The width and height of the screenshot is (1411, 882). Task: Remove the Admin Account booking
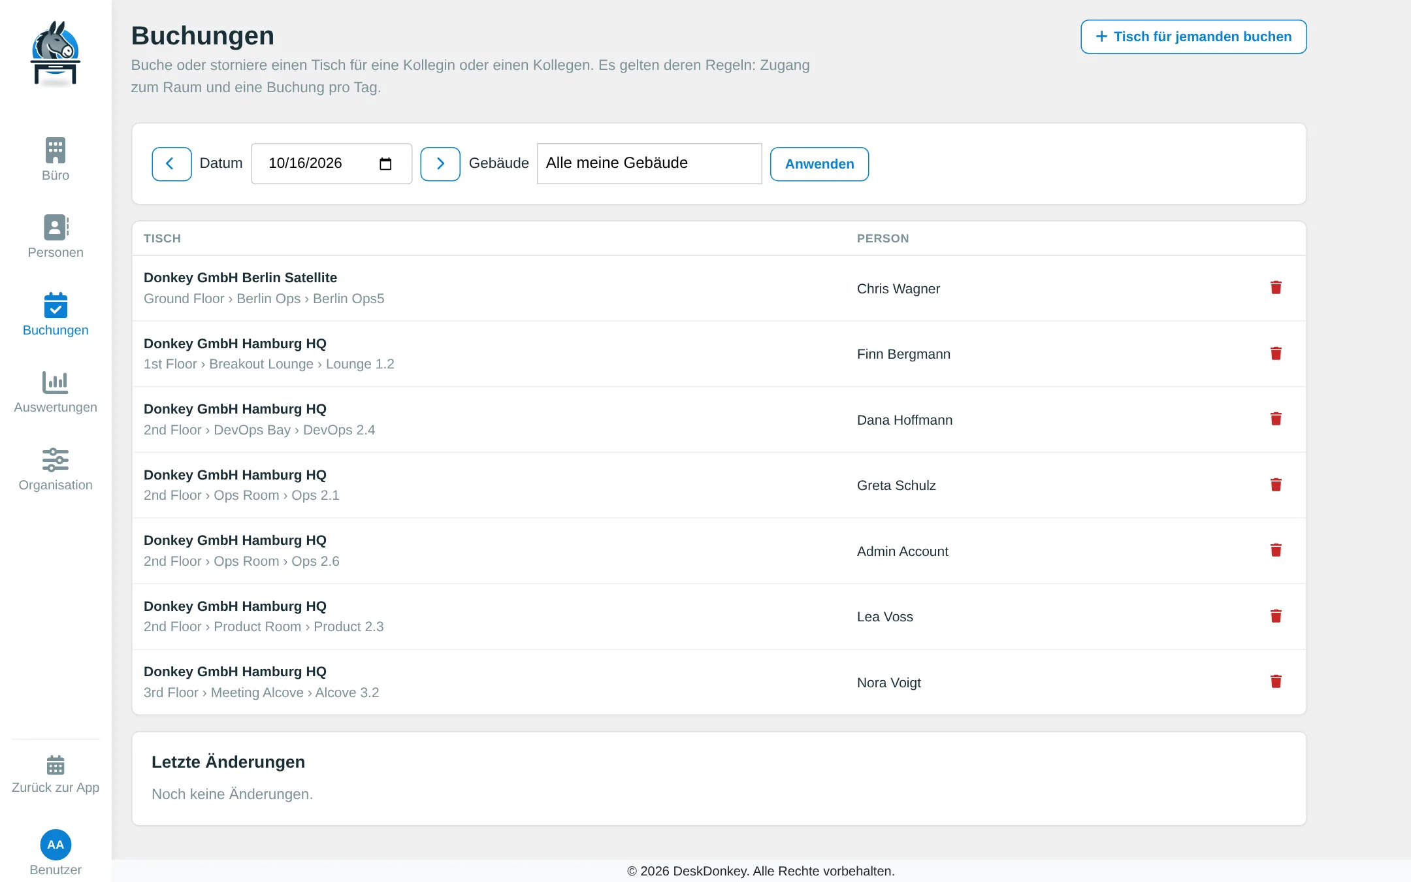(x=1276, y=550)
